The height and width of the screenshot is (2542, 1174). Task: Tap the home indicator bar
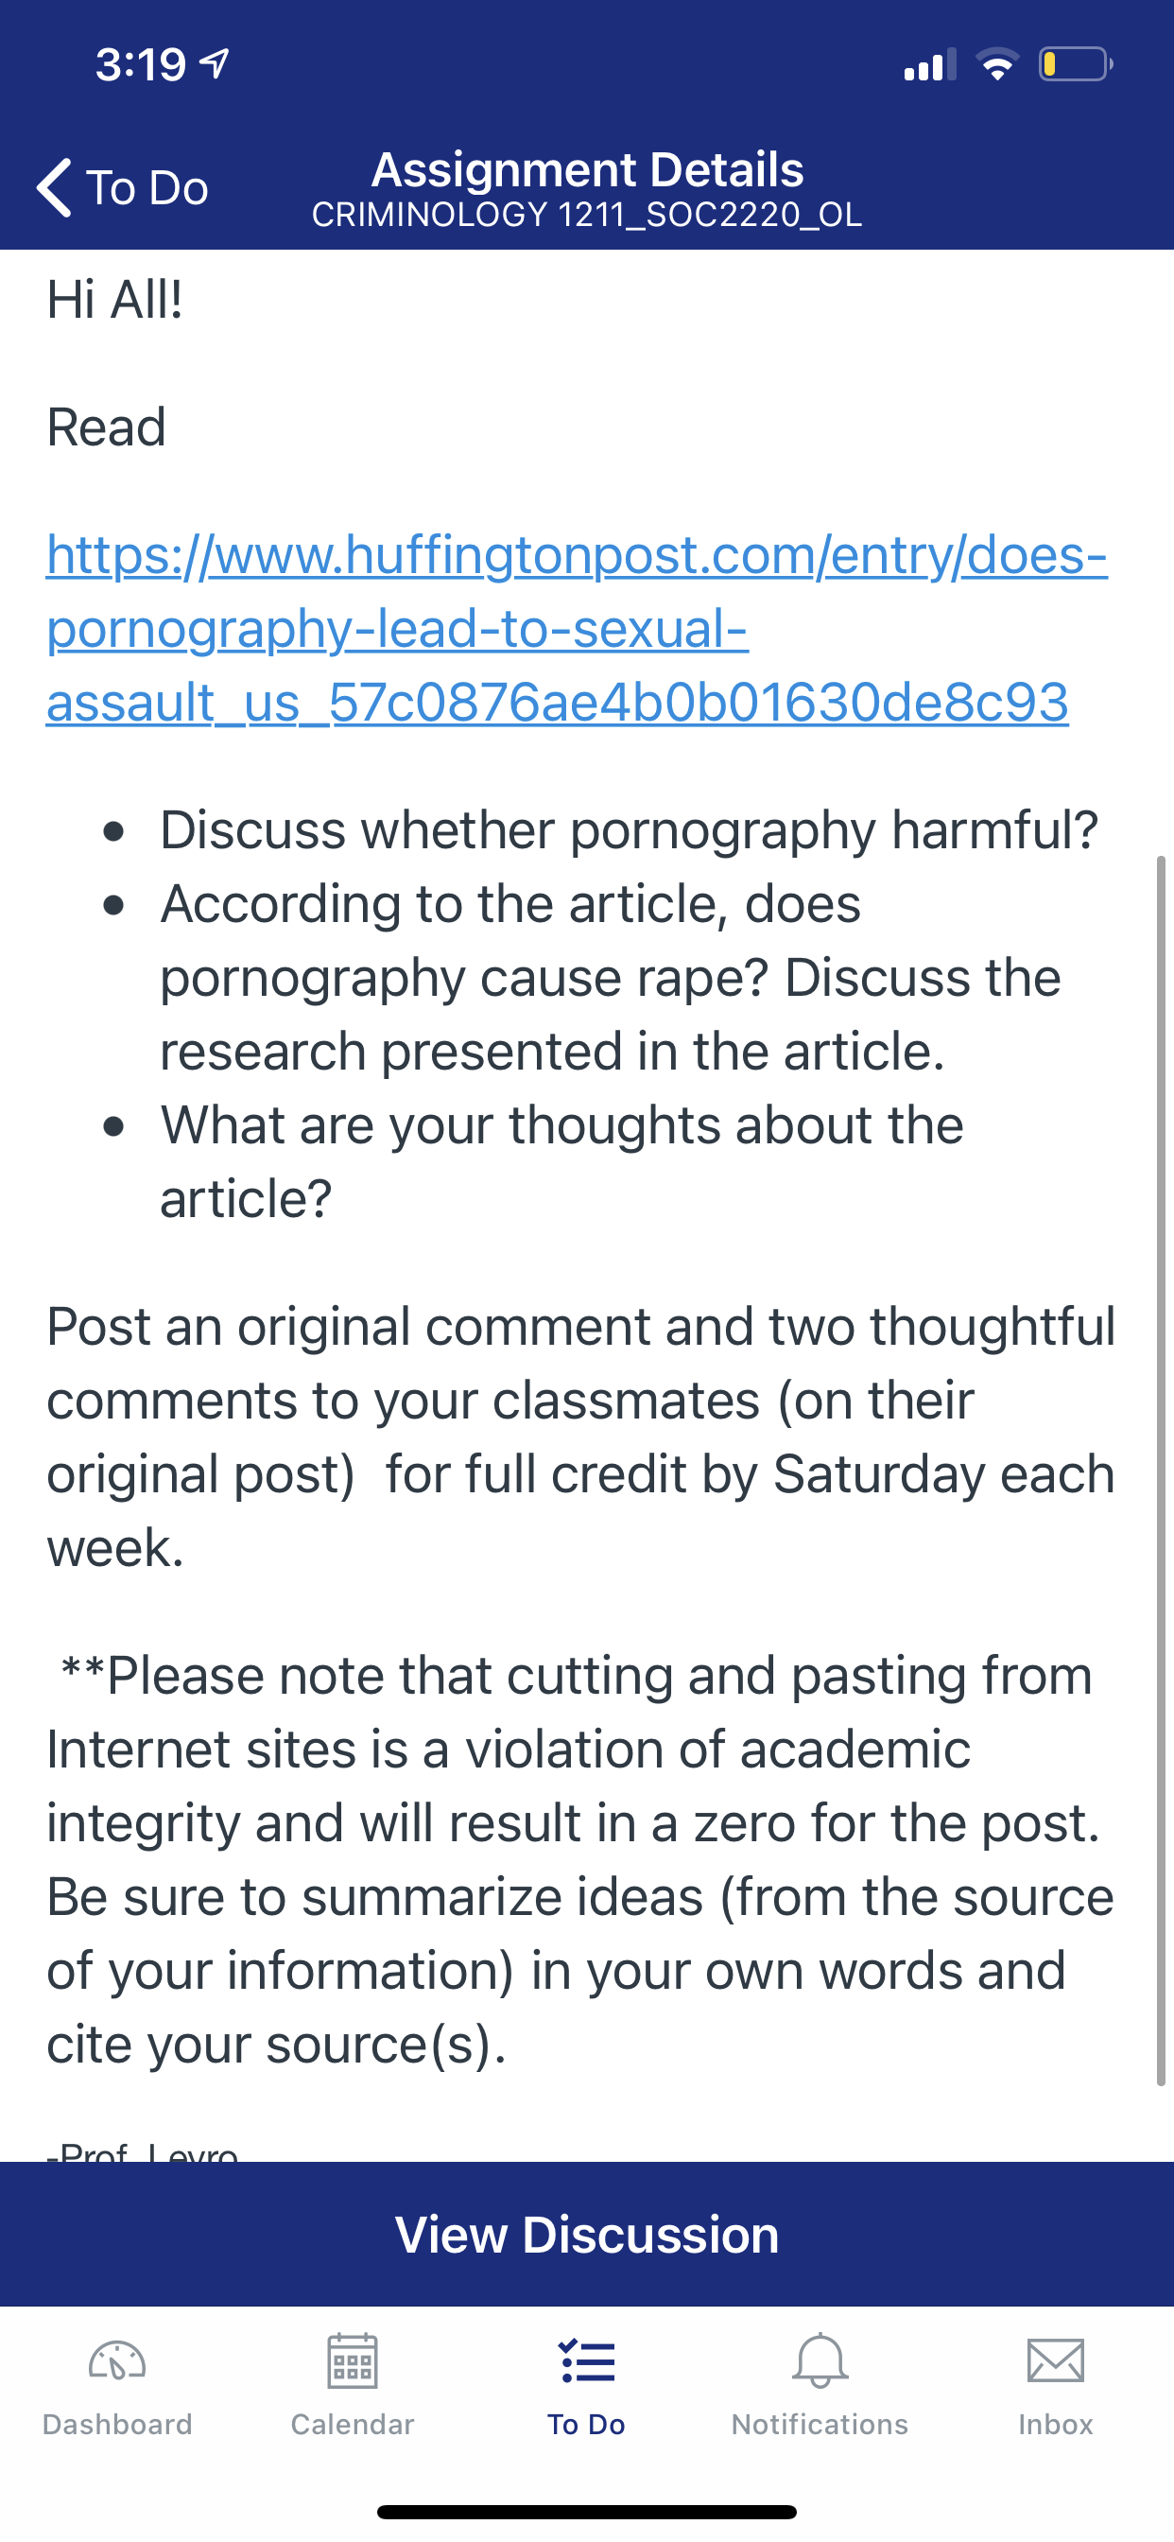[x=587, y=2512]
